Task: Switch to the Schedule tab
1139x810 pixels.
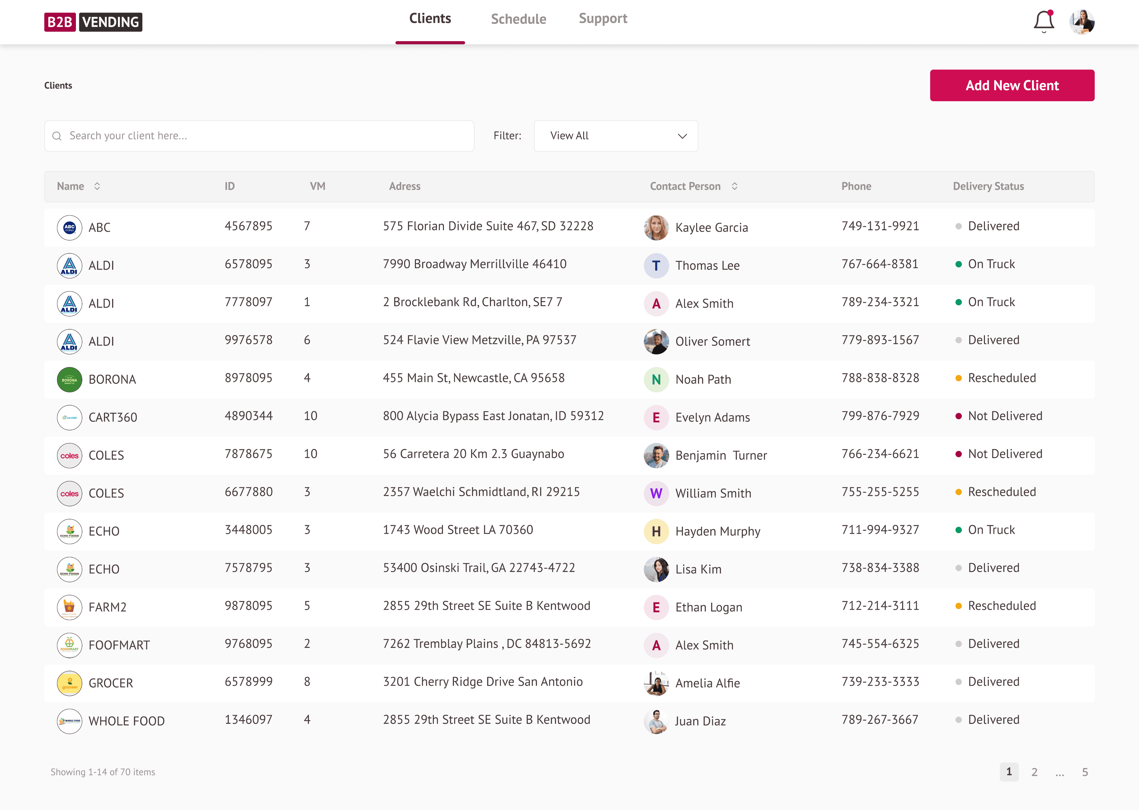Action: coord(519,19)
